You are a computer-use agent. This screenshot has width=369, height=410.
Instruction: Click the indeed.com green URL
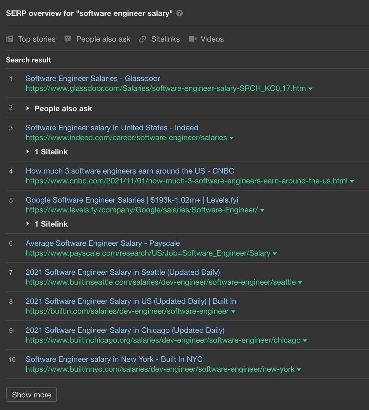coord(126,137)
